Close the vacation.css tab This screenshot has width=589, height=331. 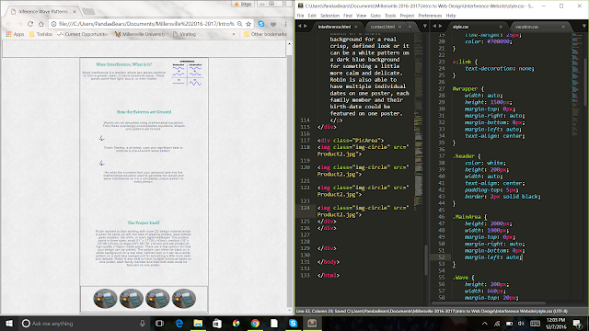(x=563, y=27)
